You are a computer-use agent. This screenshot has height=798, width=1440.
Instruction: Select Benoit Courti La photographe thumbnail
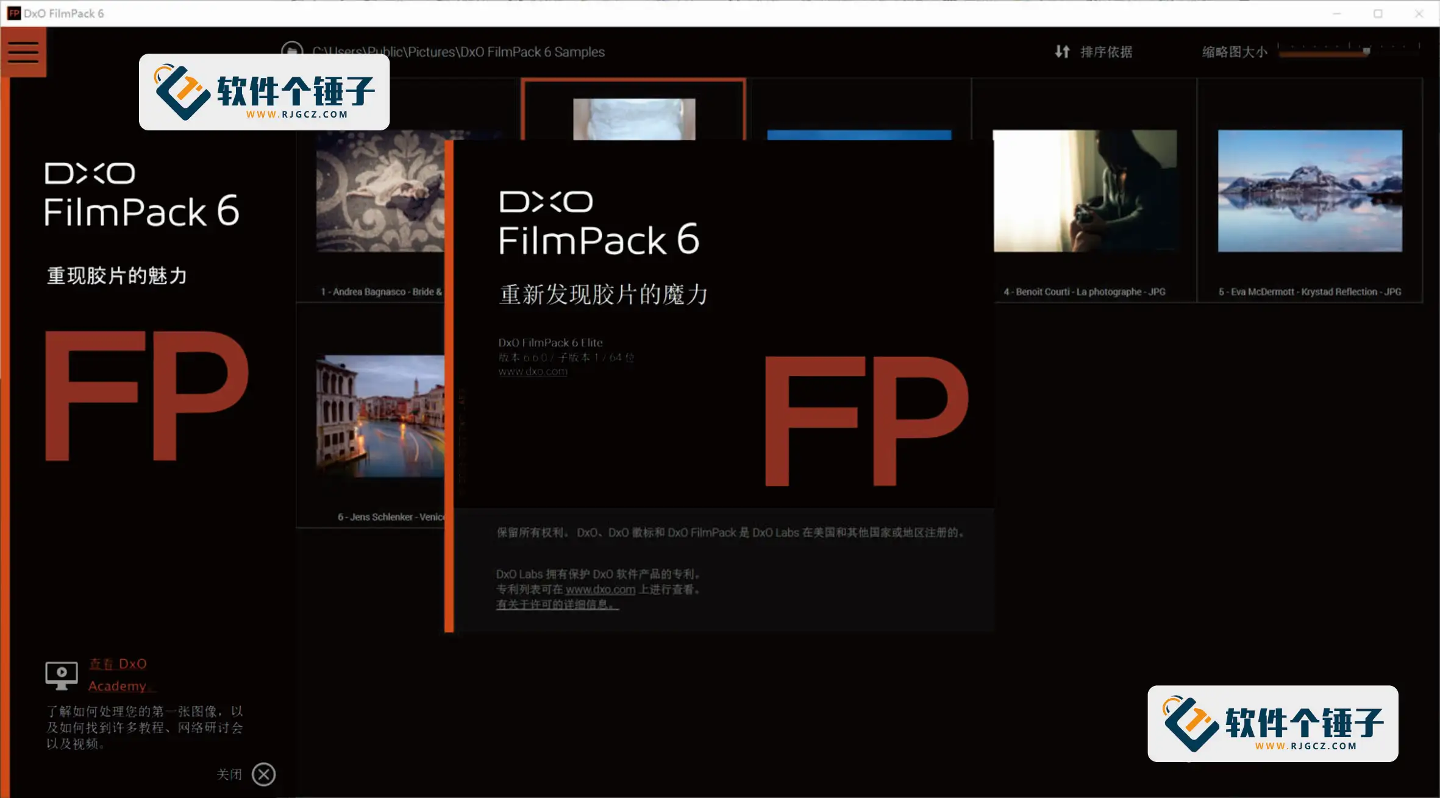click(1085, 191)
